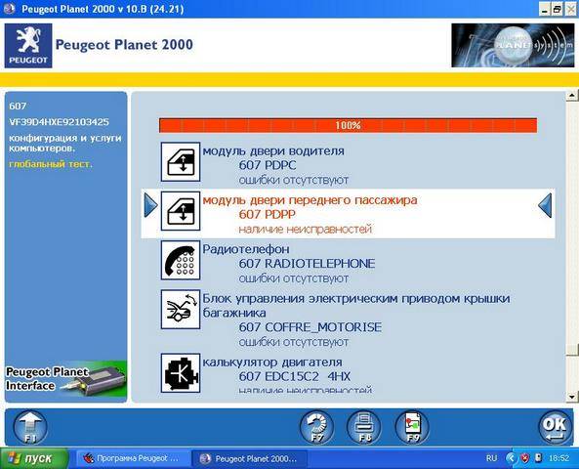Click the '607 PDPP' label
This screenshot has height=469, width=579.
pos(268,214)
